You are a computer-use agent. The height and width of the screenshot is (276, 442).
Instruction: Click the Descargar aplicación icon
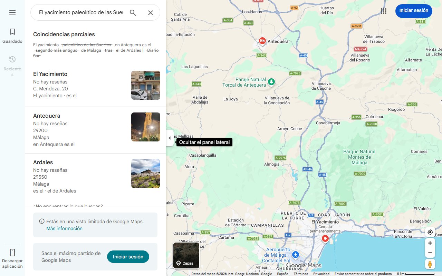[x=12, y=253]
